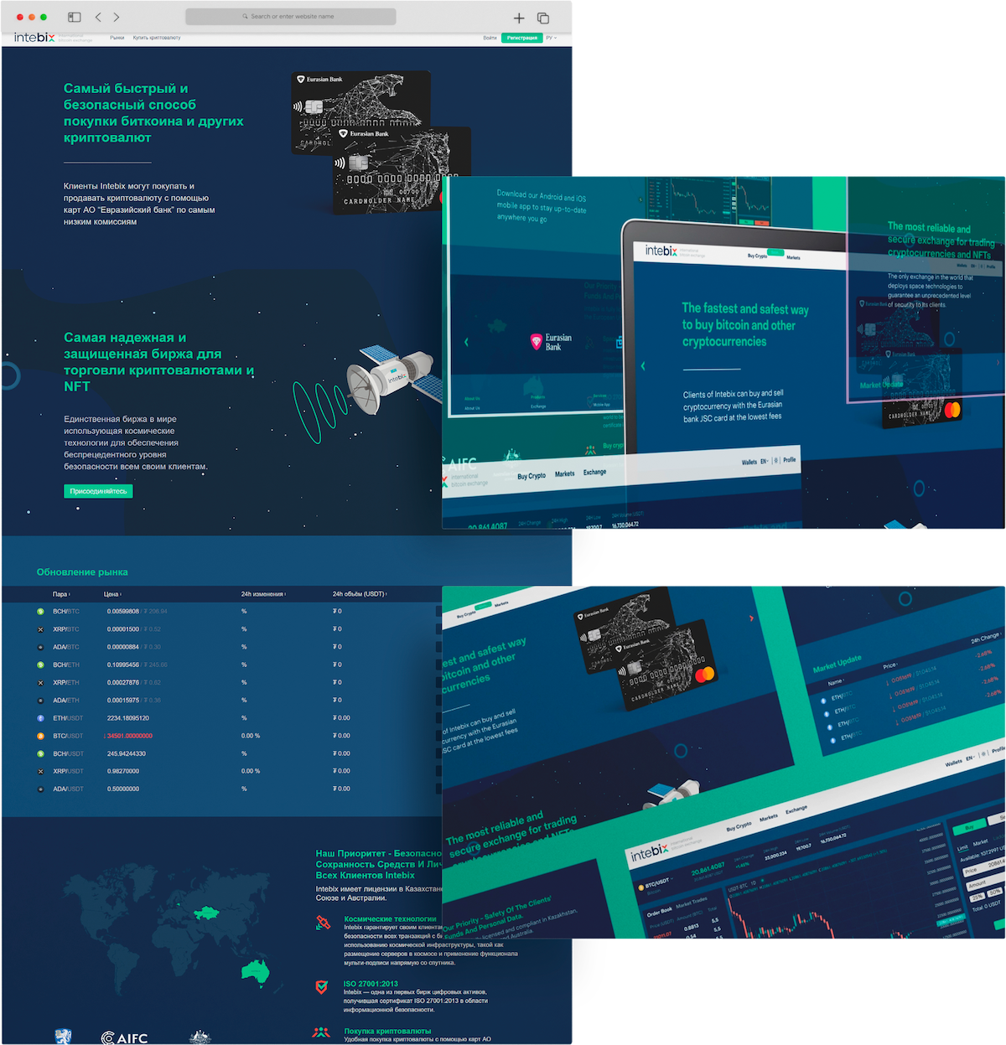Click the price 0.98270000
Image resolution: width=1006 pixels, height=1045 pixels.
[x=123, y=771]
